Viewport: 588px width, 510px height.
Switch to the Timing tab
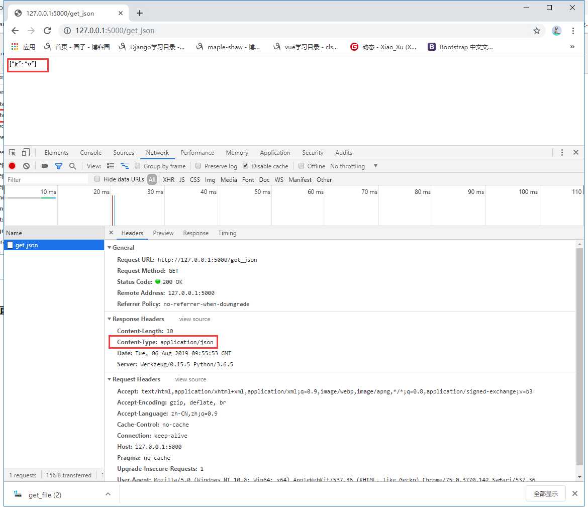point(227,233)
